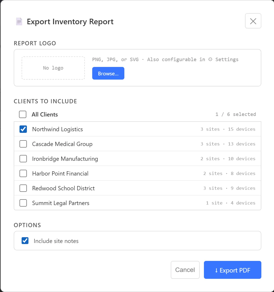Check Redwood School District checkbox
Viewport: 274px width, 292px height.
point(23,188)
